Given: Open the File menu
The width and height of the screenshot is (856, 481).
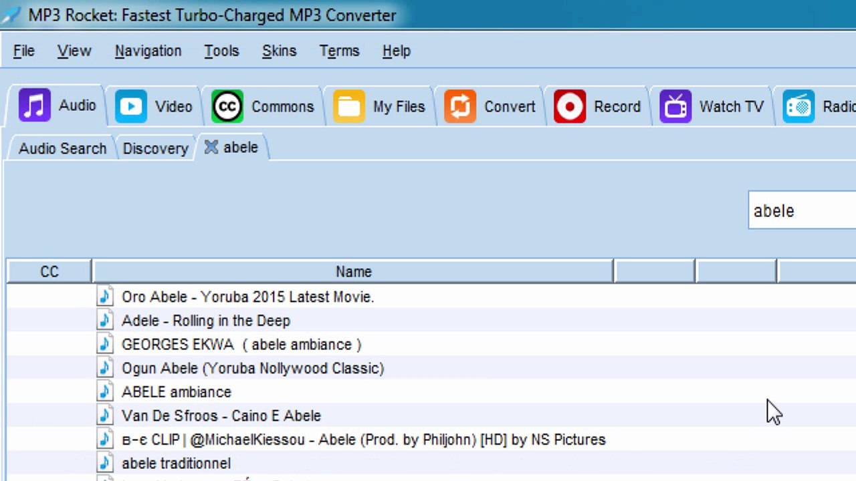Looking at the screenshot, I should pos(23,51).
